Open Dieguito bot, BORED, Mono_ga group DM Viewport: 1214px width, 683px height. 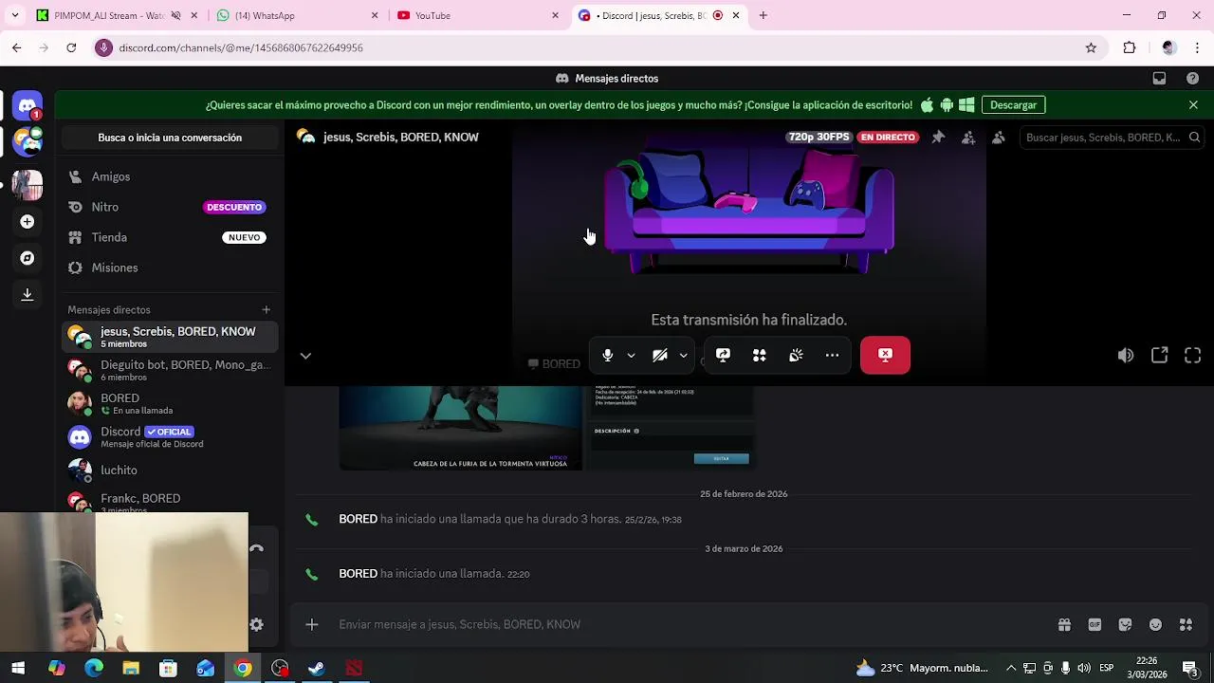pos(170,370)
